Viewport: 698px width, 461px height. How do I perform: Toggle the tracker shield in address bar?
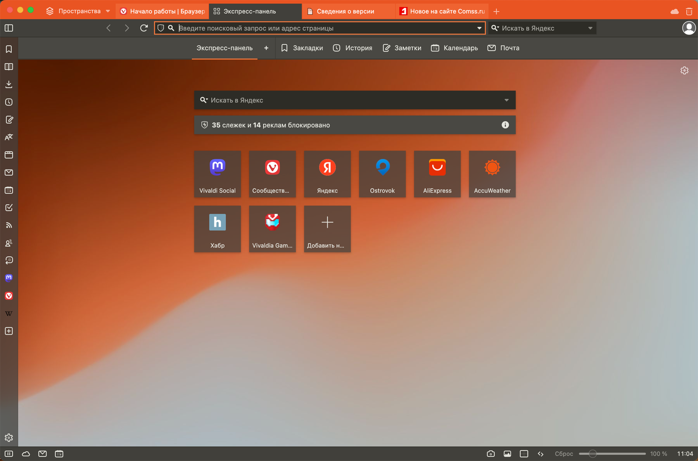[161, 28]
